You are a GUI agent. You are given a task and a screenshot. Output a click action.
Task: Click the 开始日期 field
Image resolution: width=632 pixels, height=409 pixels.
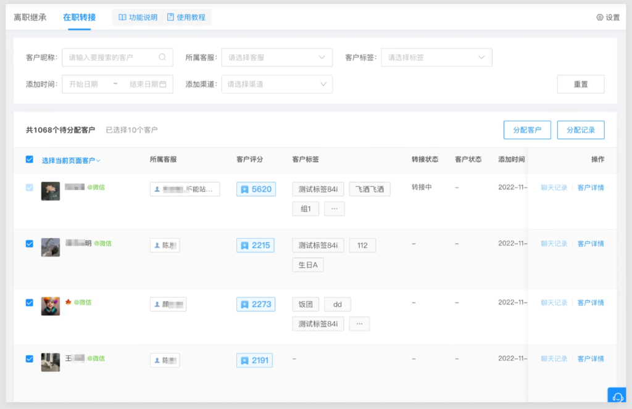point(83,85)
